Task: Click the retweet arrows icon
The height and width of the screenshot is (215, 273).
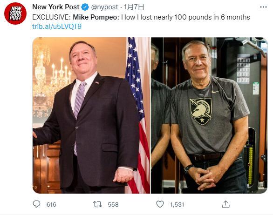Action: coord(97,204)
